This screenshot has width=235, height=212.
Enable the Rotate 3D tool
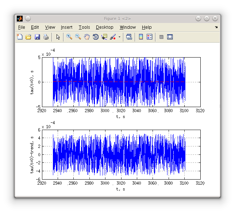[96, 37]
